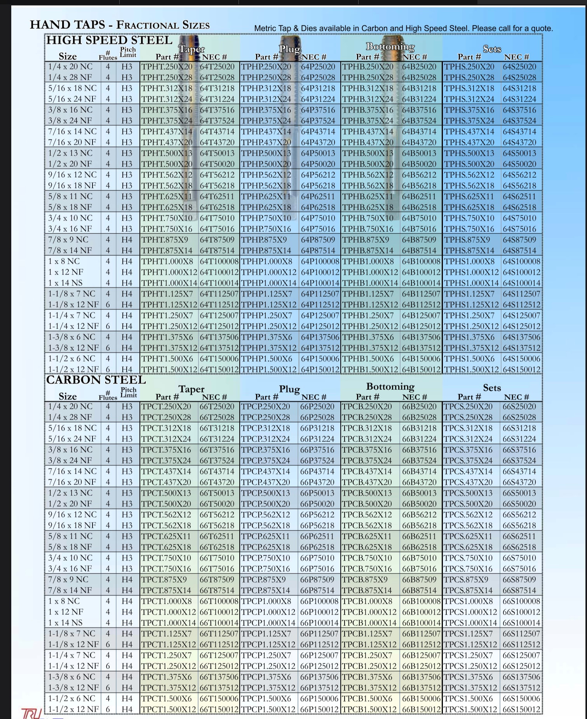
Task: Click part number TPHB.437X14
Action: 368,132
